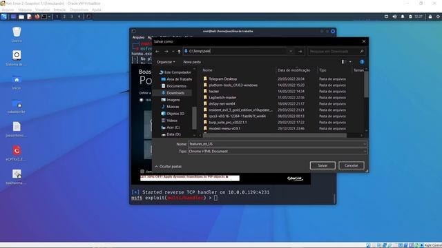This screenshot has width=442, height=248.
Task: Click the Salvar button
Action: pyautogui.click(x=323, y=165)
